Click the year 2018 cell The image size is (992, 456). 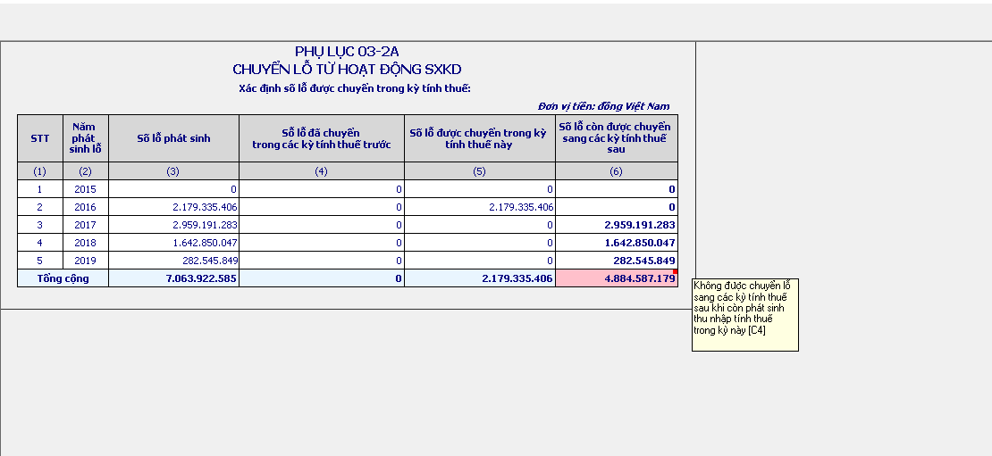[85, 243]
